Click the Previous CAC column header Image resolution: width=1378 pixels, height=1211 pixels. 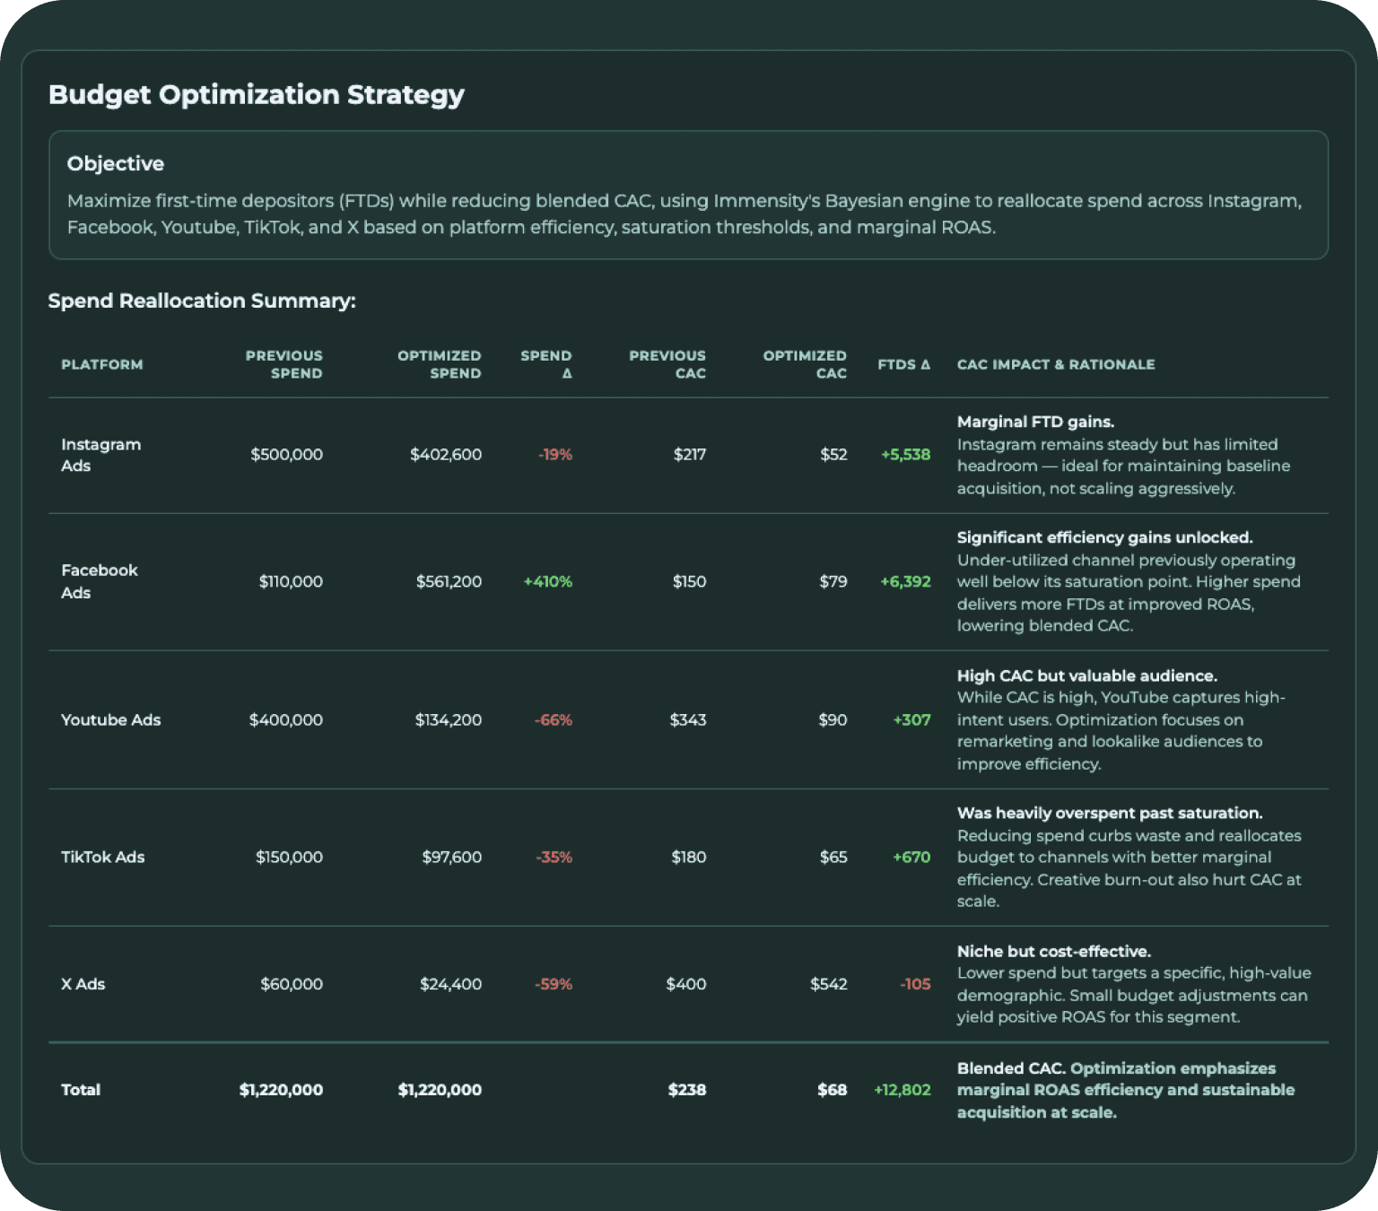pyautogui.click(x=667, y=364)
